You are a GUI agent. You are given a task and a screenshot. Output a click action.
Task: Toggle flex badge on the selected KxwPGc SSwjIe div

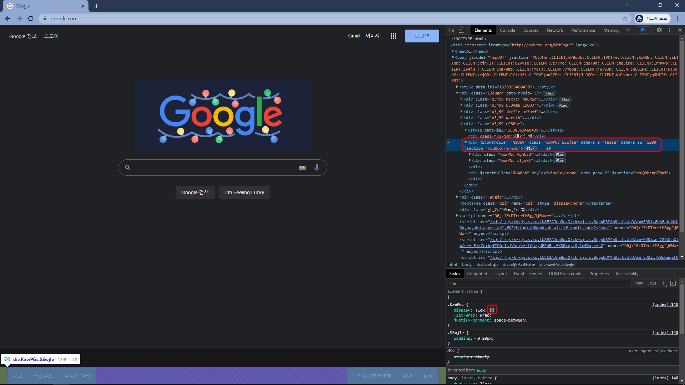pyautogui.click(x=531, y=149)
